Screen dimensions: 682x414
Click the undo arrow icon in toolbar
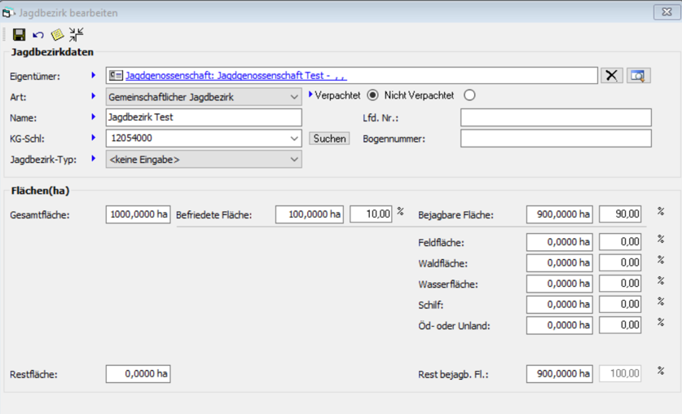(38, 35)
